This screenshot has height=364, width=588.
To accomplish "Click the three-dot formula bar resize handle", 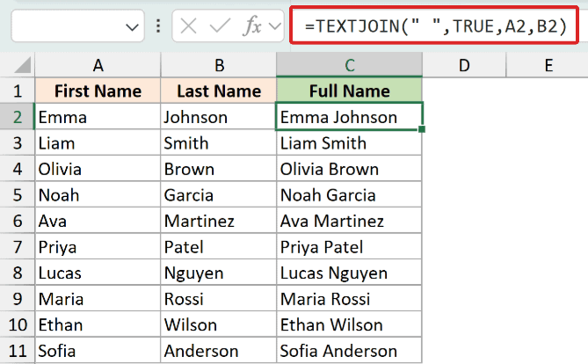I will coord(158,25).
